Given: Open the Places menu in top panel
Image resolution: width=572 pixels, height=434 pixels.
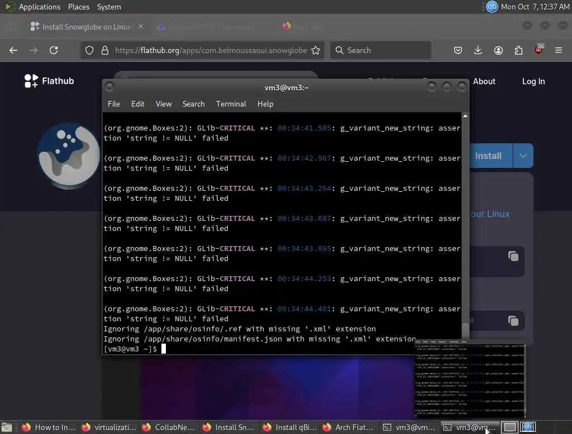Looking at the screenshot, I should click(x=78, y=7).
